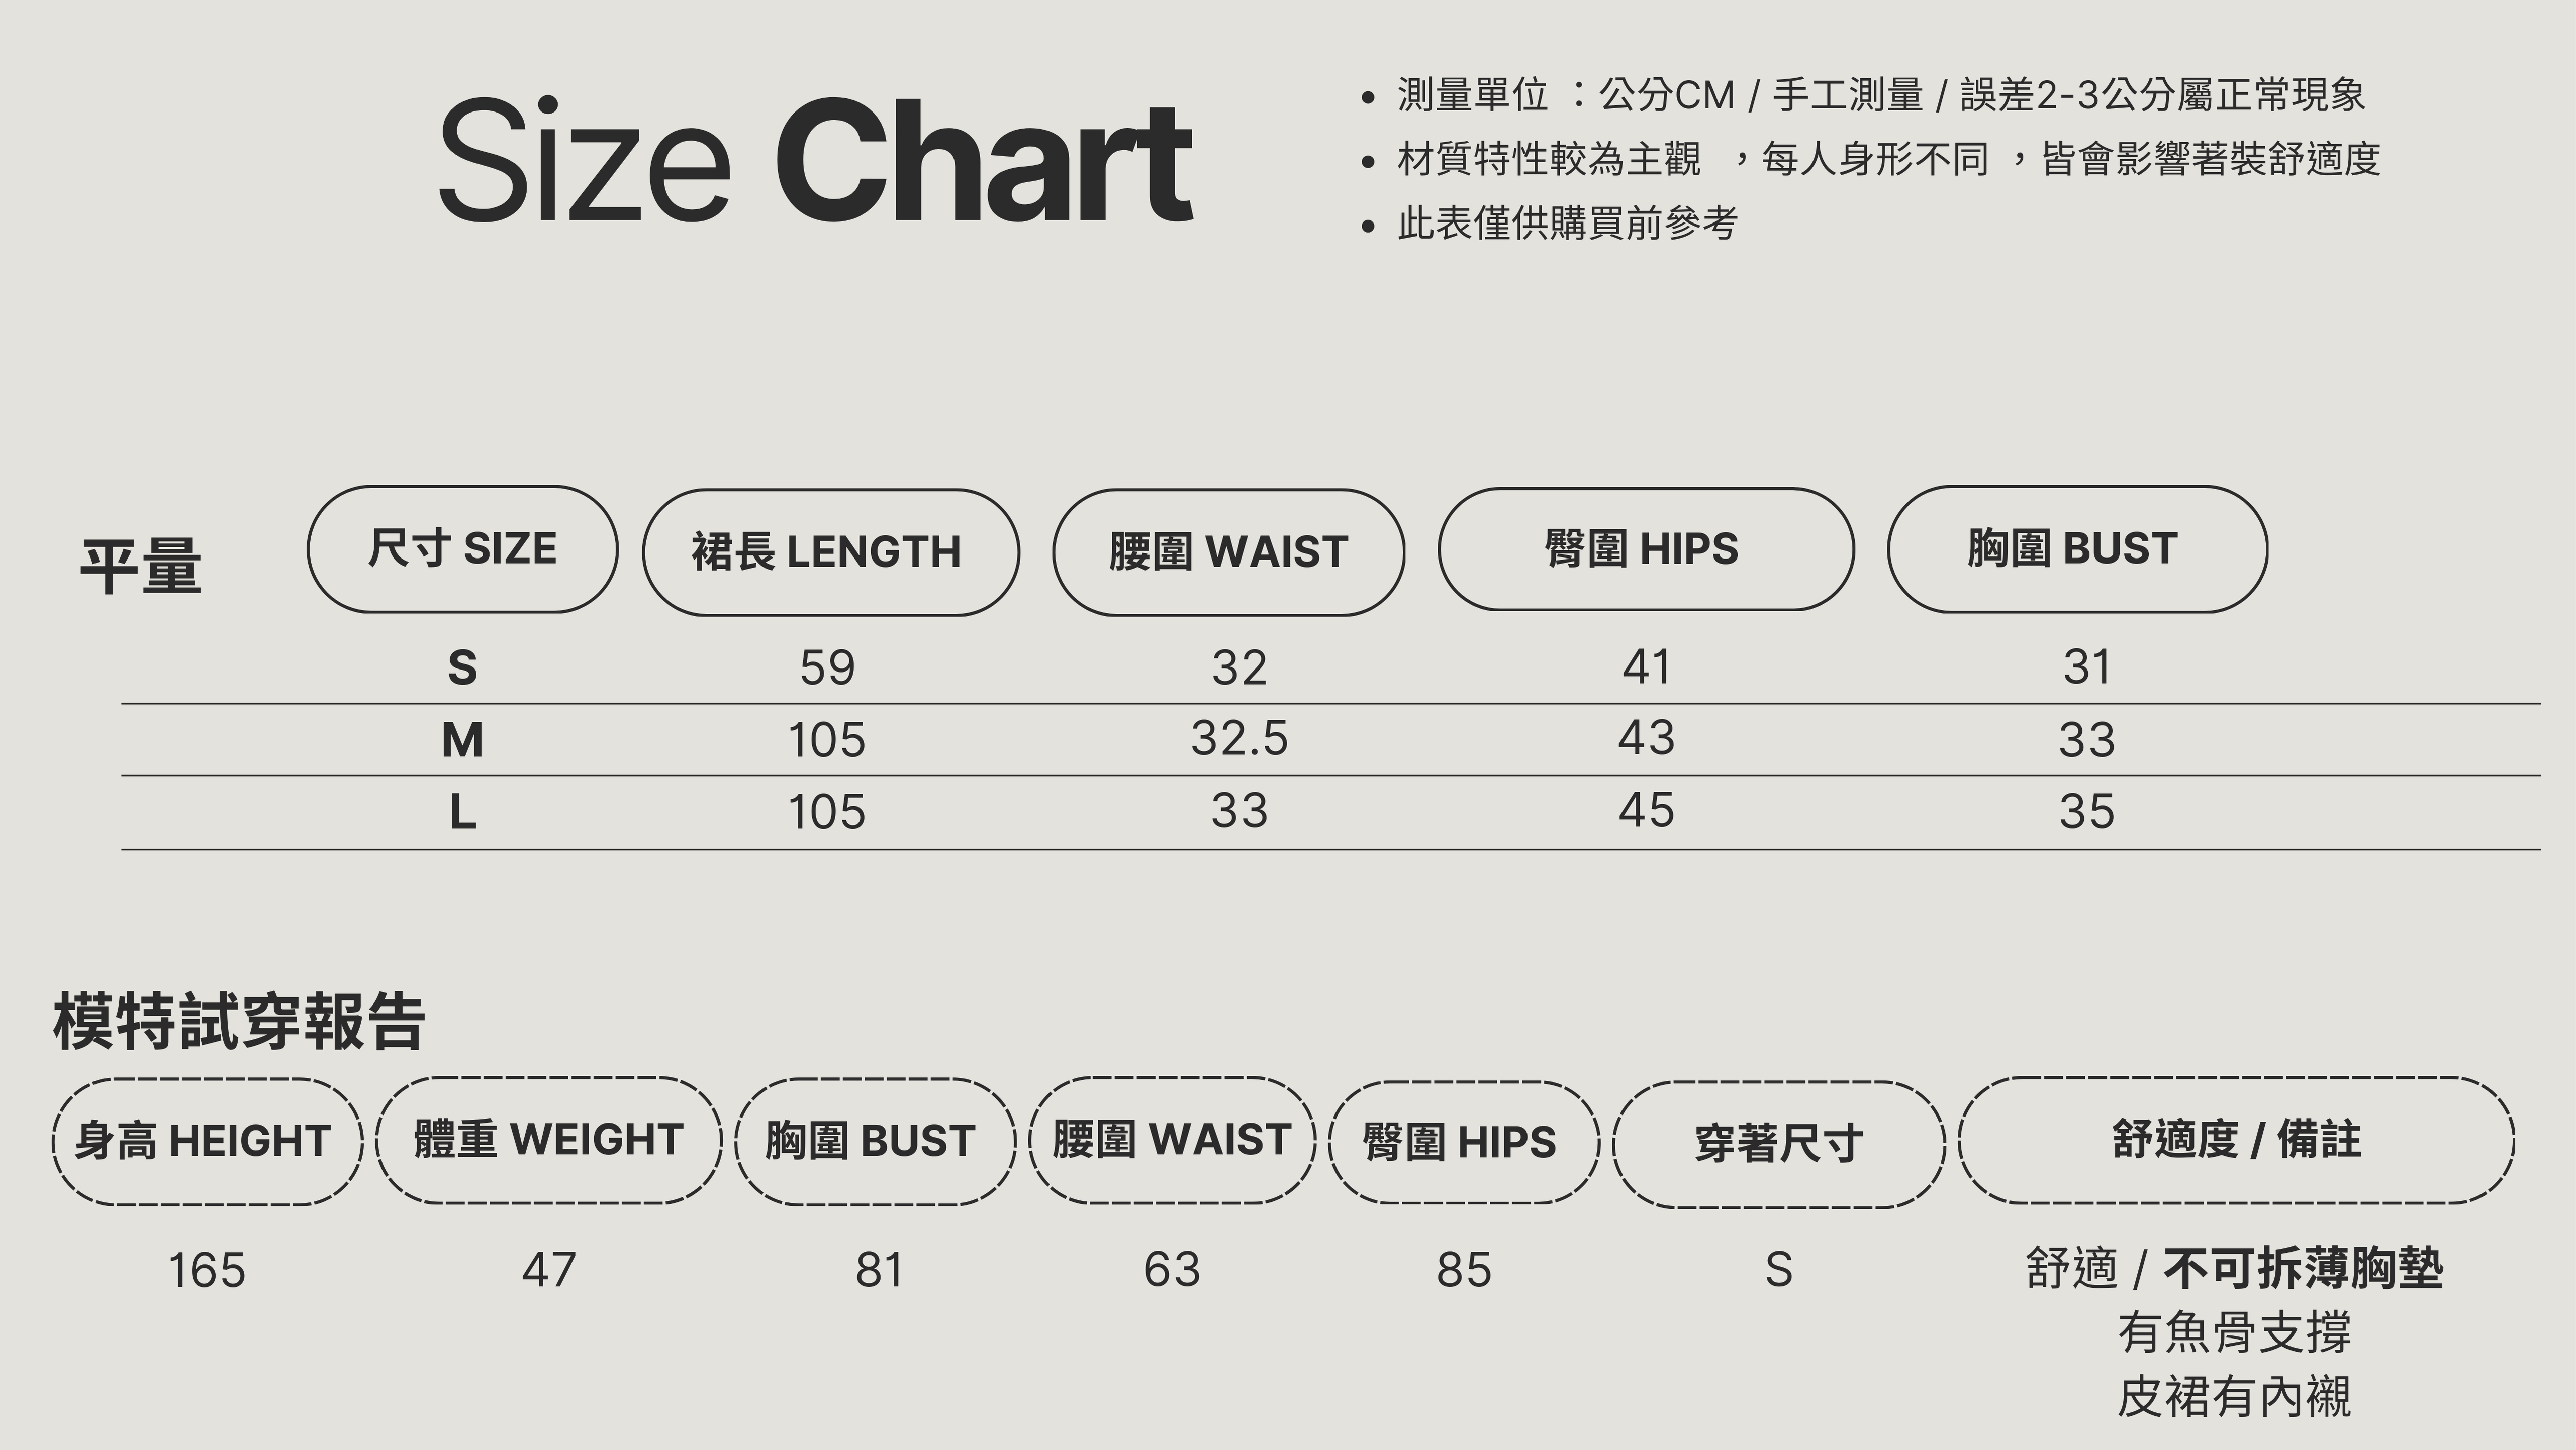This screenshot has height=1450, width=2576.
Task: Click the 模特試穿報告 heading
Action: (240, 1022)
